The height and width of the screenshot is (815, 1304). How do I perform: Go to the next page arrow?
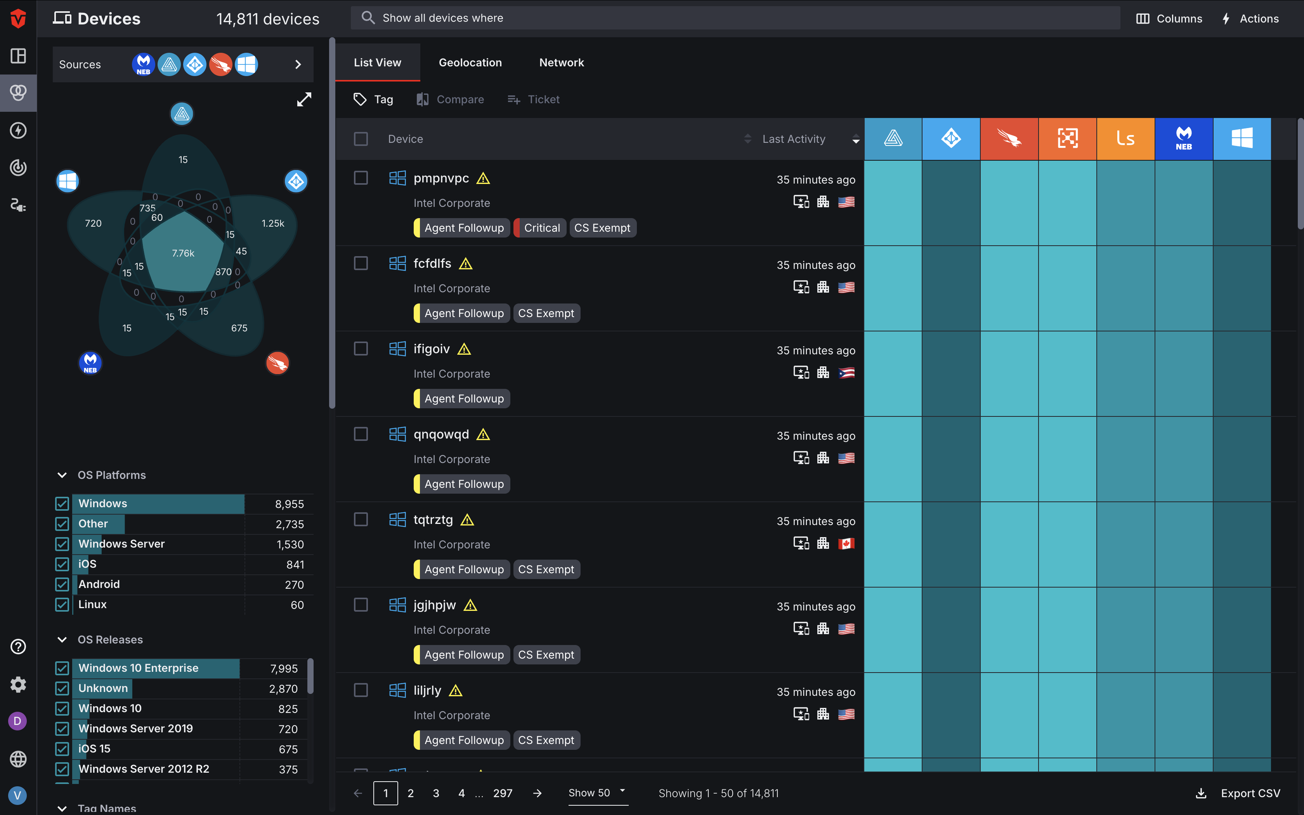click(x=537, y=793)
